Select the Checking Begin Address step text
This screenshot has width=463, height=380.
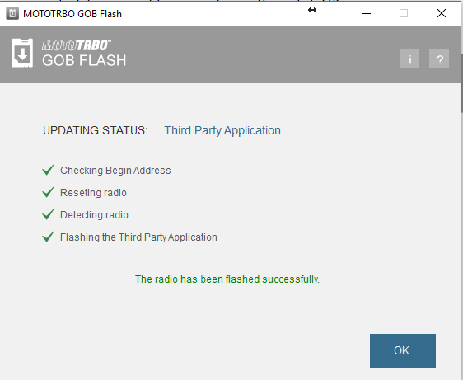click(x=115, y=171)
